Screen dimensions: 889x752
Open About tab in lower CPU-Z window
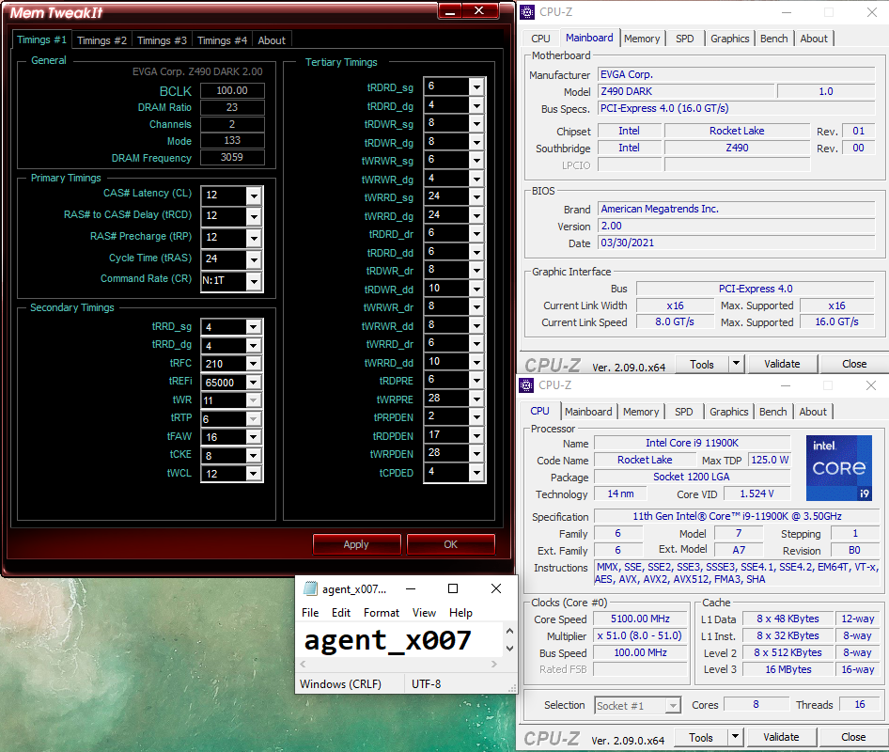813,412
